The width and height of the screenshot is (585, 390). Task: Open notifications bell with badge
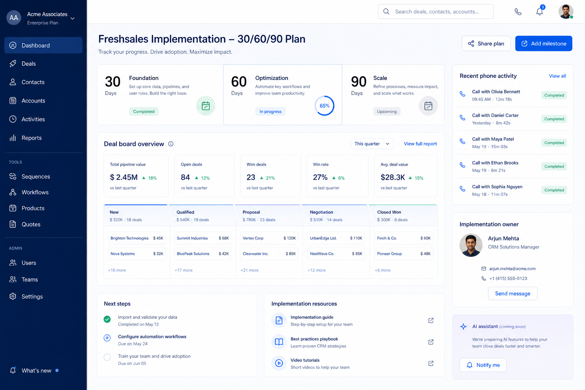coord(540,11)
